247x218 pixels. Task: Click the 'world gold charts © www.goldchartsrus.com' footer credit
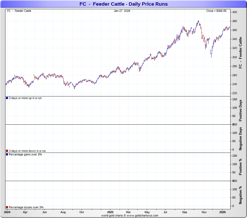pos(130,215)
